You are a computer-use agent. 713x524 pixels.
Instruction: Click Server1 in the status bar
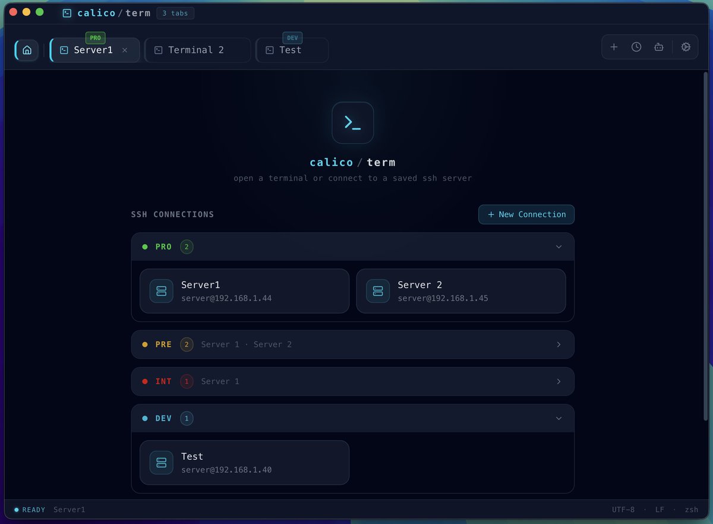click(x=70, y=510)
